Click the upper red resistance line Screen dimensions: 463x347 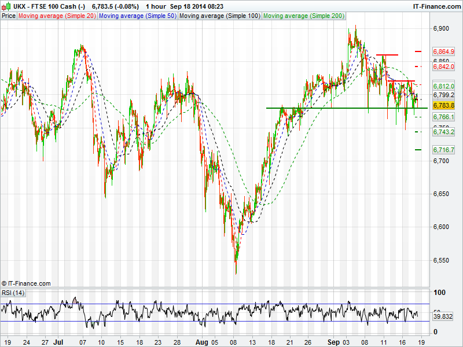pos(387,55)
